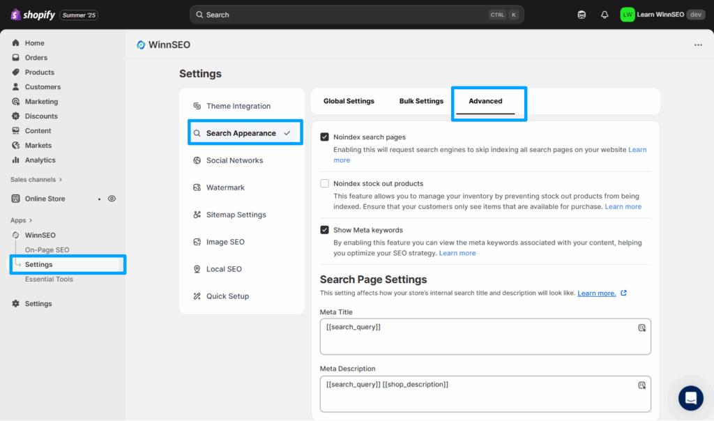This screenshot has width=714, height=421.
Task: Open On-Page SEO under WinnSEO
Action: 47,250
